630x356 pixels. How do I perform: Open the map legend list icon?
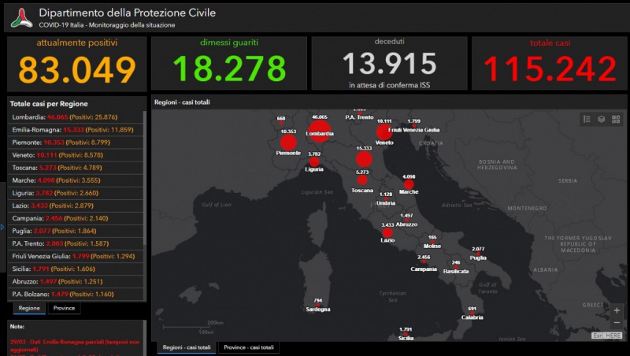pos(587,119)
